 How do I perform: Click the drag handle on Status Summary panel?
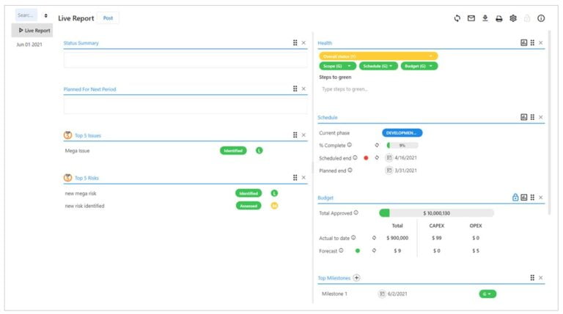click(x=295, y=42)
